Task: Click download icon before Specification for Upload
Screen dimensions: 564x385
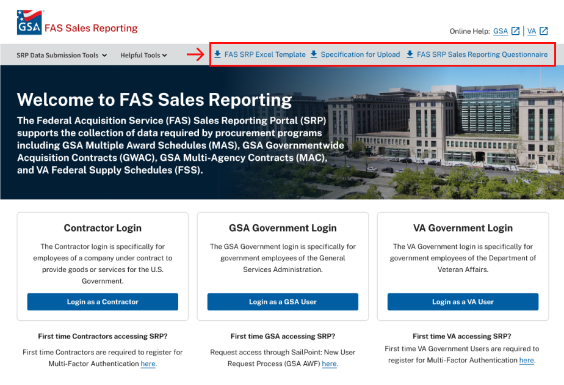Action: 314,54
